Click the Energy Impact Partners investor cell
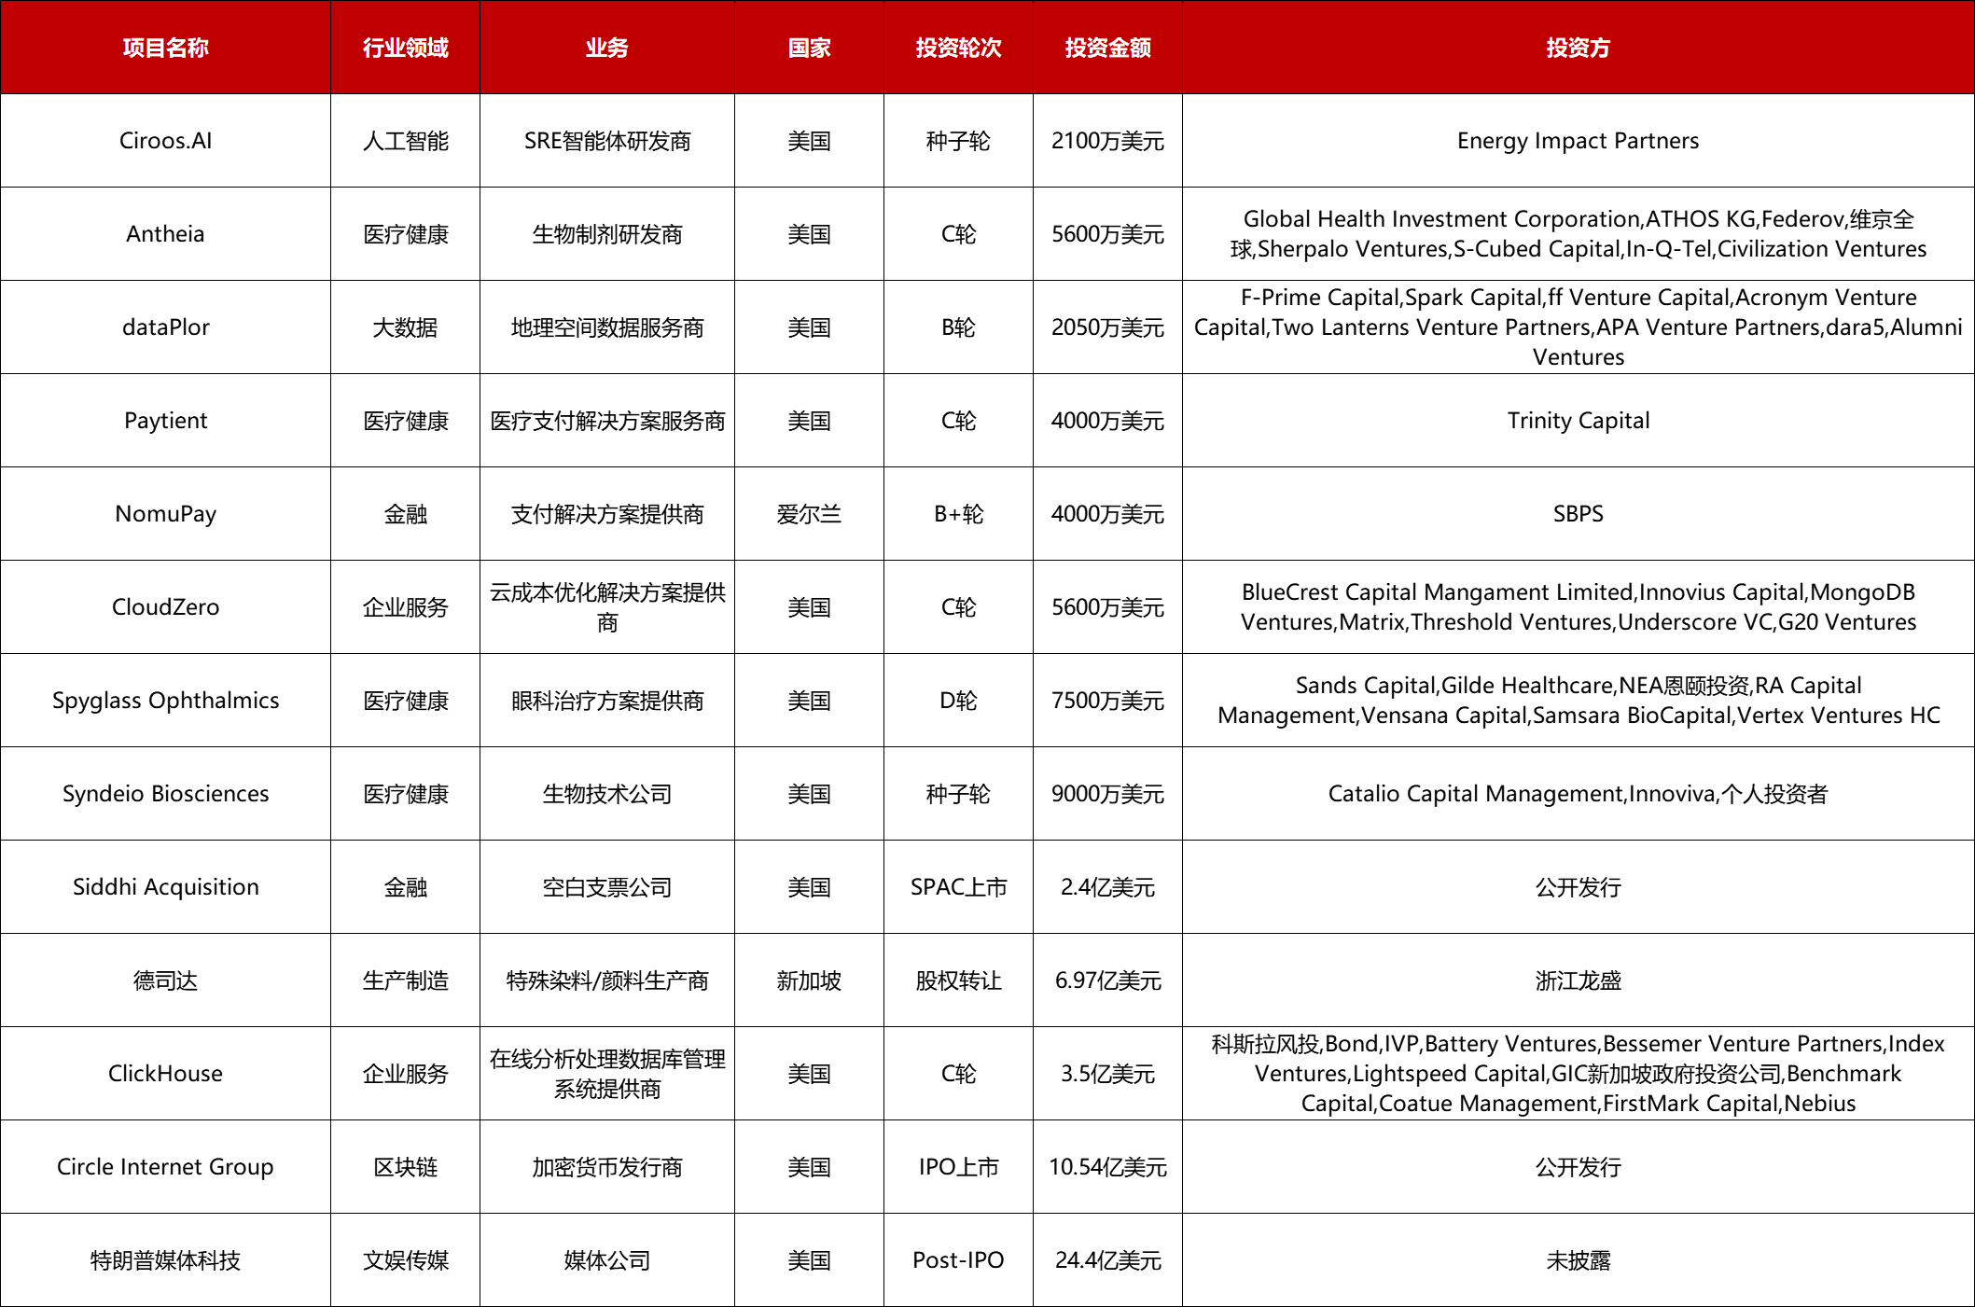The height and width of the screenshot is (1307, 1975). click(x=1579, y=141)
